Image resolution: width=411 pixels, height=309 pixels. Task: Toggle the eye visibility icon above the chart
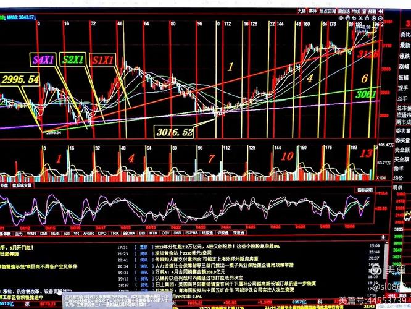[x=341, y=18]
